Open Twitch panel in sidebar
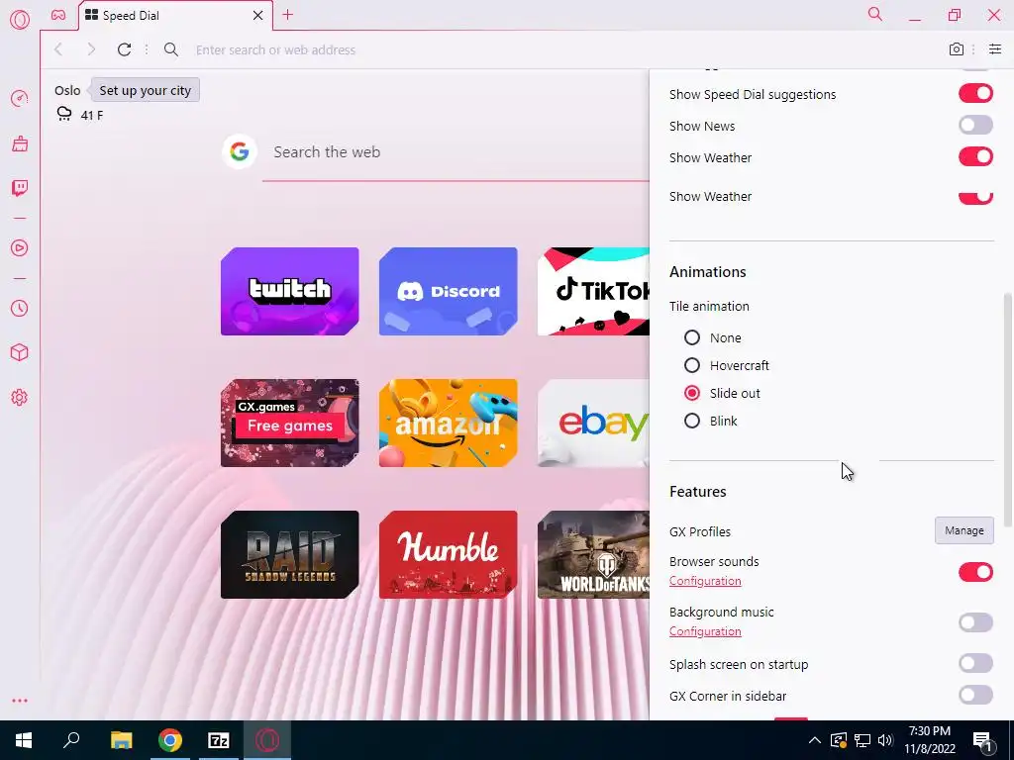The image size is (1014, 760). pos(20,188)
